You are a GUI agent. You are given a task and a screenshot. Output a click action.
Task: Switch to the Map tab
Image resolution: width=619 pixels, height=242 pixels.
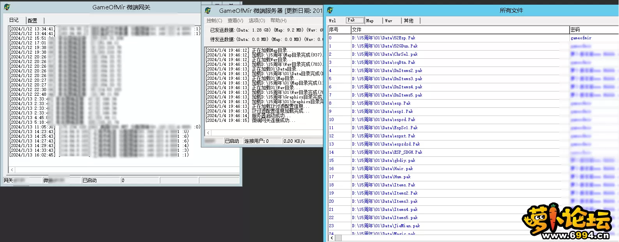370,21
